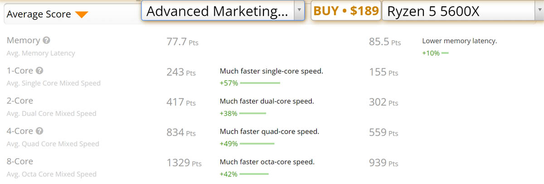544x184 pixels.
Task: Click the 243 Pts single-core score
Action: [181, 72]
